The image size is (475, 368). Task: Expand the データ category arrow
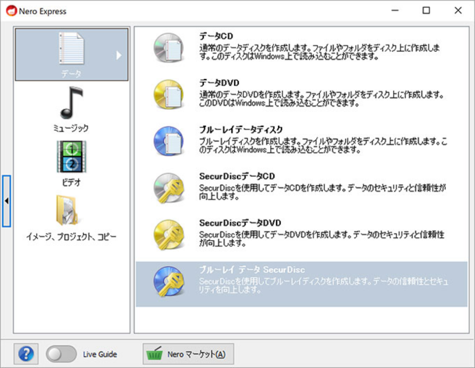tap(119, 55)
